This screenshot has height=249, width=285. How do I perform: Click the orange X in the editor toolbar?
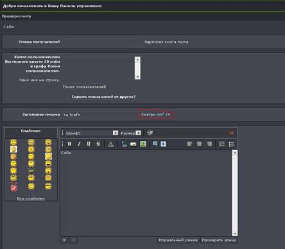[x=232, y=133]
